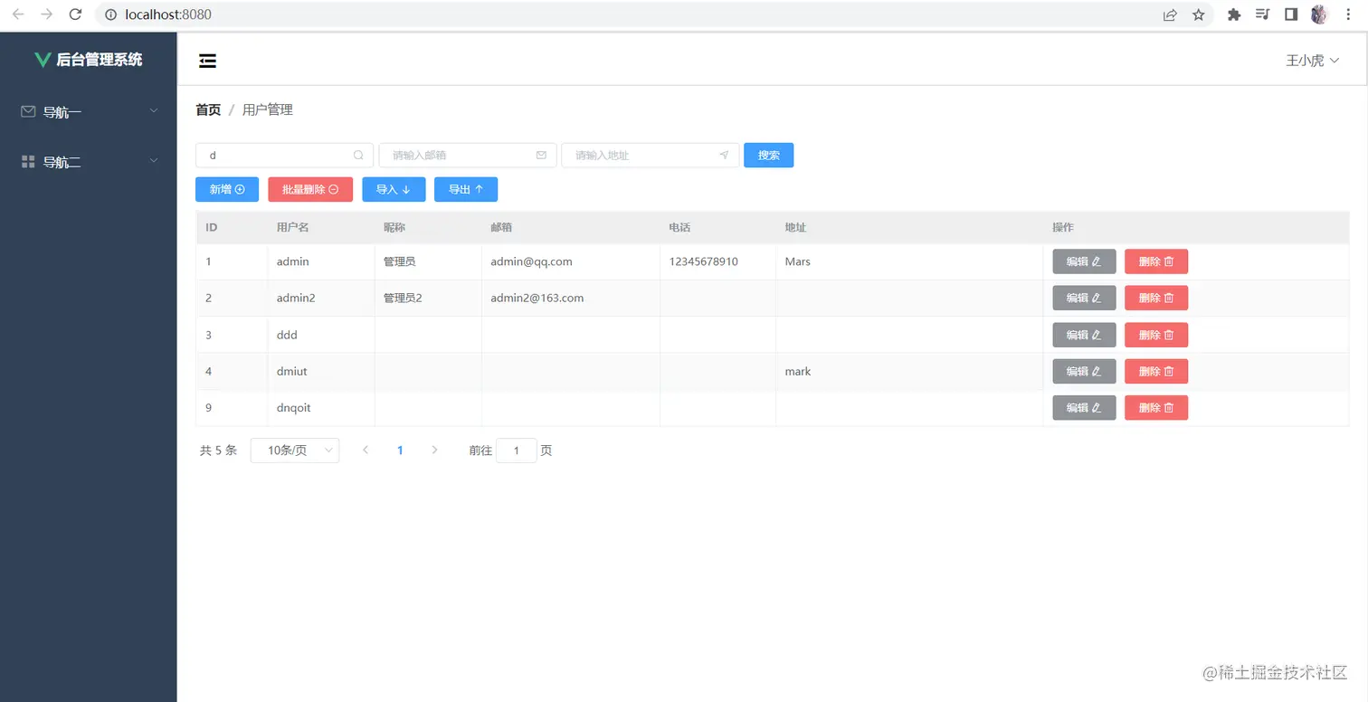Expand the 导航一 sidebar menu
1368x702 pixels.
tap(89, 111)
